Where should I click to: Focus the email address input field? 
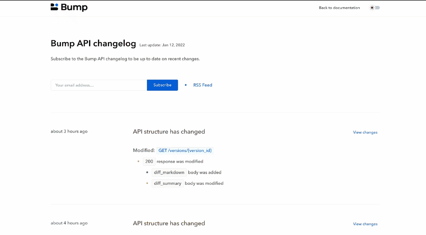click(99, 85)
